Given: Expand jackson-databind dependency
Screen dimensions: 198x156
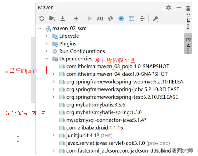Looking at the screenshot, I should pos(53,150).
